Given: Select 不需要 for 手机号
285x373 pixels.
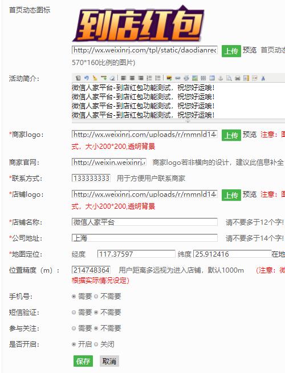Looking at the screenshot, I should click(96, 297).
